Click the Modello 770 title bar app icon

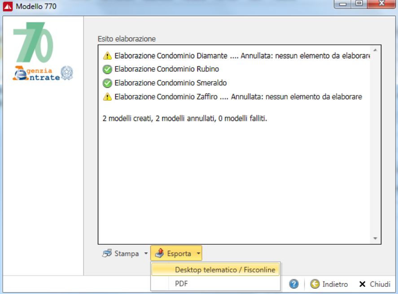8,6
